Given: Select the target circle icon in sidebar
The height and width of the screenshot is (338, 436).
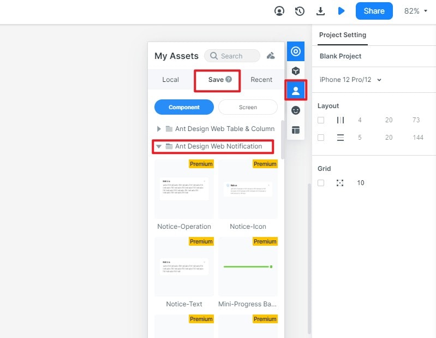Looking at the screenshot, I should click(x=296, y=51).
